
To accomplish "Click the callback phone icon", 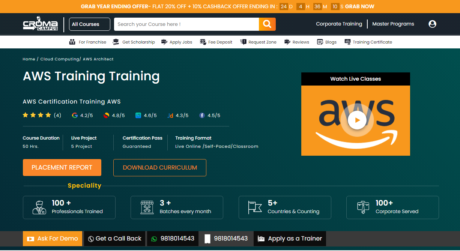I will point(91,239).
